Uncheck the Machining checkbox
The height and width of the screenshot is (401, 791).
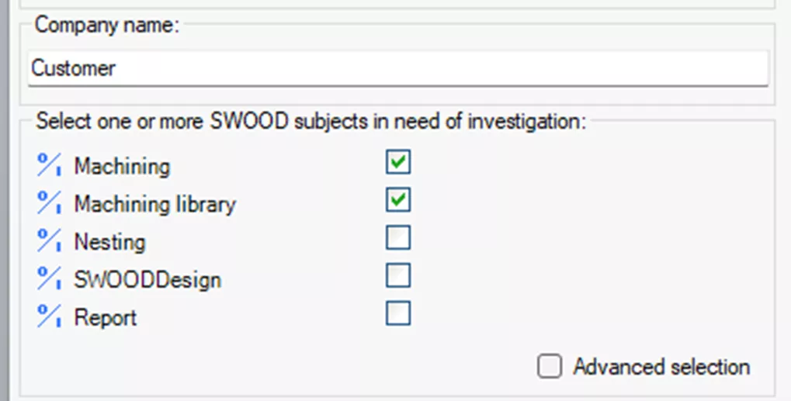[397, 163]
